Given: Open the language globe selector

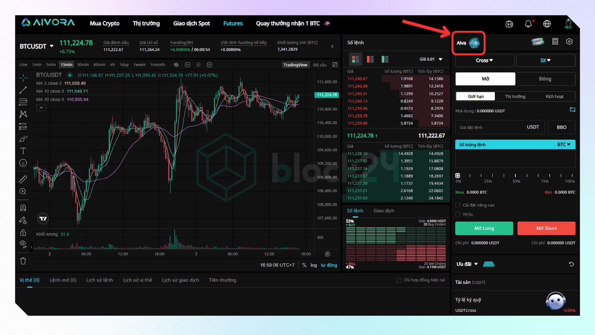Looking at the screenshot, I should coord(547,24).
